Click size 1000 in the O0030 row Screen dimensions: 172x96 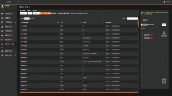(62, 50)
